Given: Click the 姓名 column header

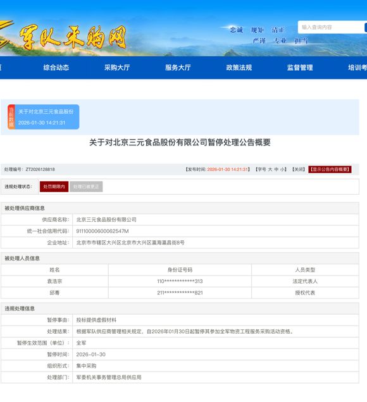Looking at the screenshot, I should coord(54,270).
